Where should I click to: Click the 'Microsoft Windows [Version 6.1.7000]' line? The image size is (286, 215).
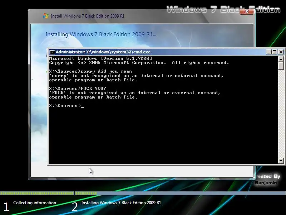tap(100, 58)
